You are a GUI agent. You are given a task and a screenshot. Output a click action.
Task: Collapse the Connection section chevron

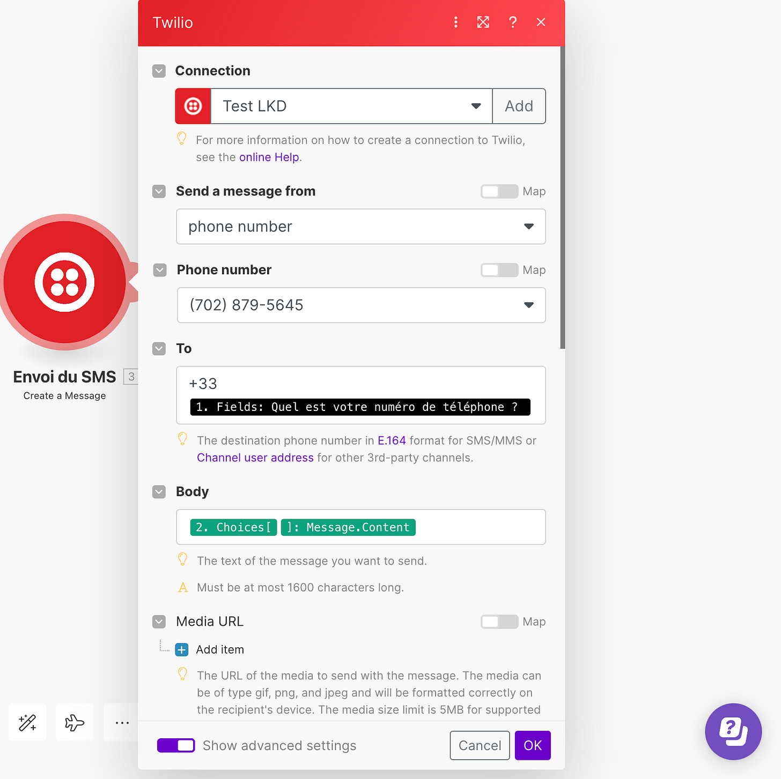pos(159,71)
